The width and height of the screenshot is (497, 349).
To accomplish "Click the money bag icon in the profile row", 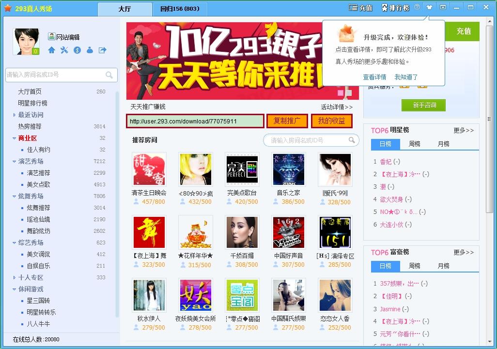I will point(89,49).
